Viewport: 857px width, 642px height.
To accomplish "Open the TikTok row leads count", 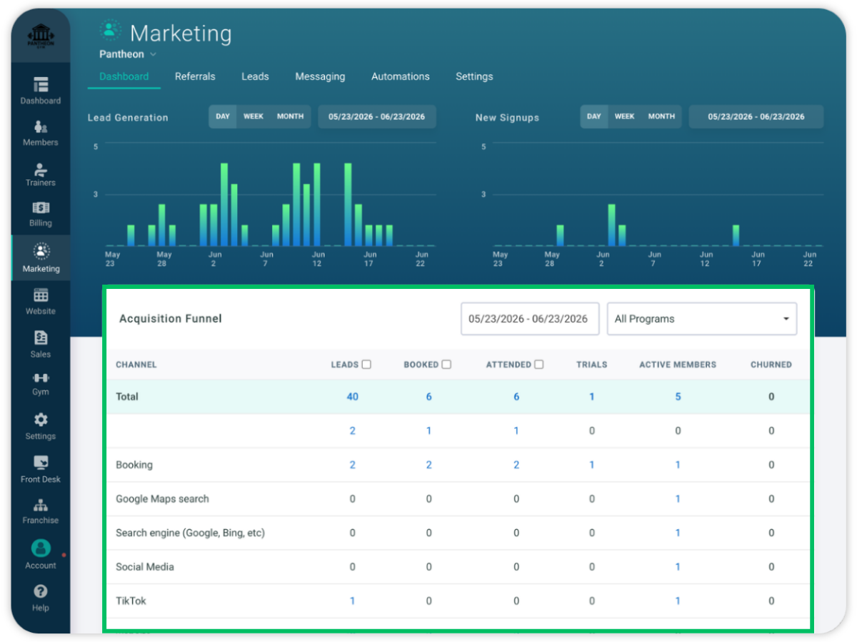I will pos(352,601).
